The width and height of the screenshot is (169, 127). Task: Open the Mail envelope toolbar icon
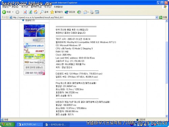click(x=86, y=12)
